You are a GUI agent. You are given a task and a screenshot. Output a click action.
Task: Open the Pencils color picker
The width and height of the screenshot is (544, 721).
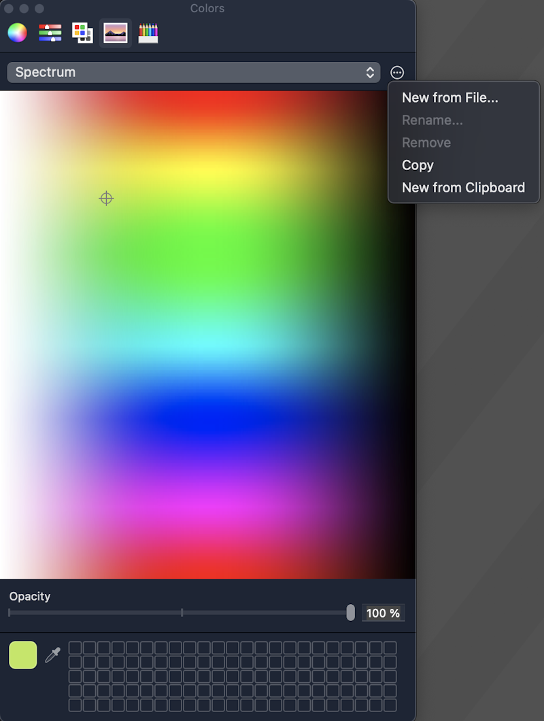(148, 32)
